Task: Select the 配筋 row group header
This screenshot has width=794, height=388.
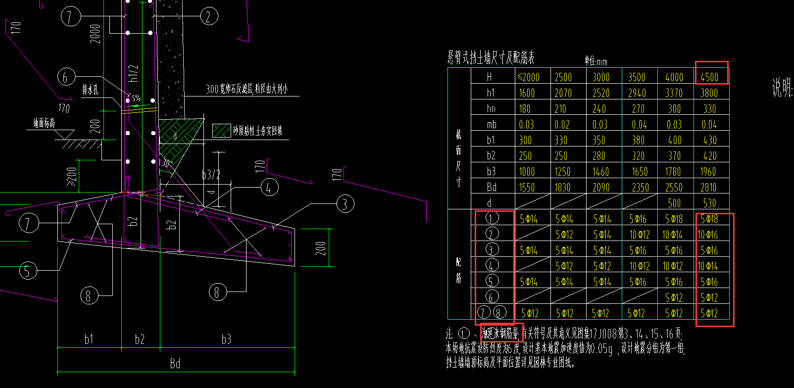Action: tap(458, 270)
